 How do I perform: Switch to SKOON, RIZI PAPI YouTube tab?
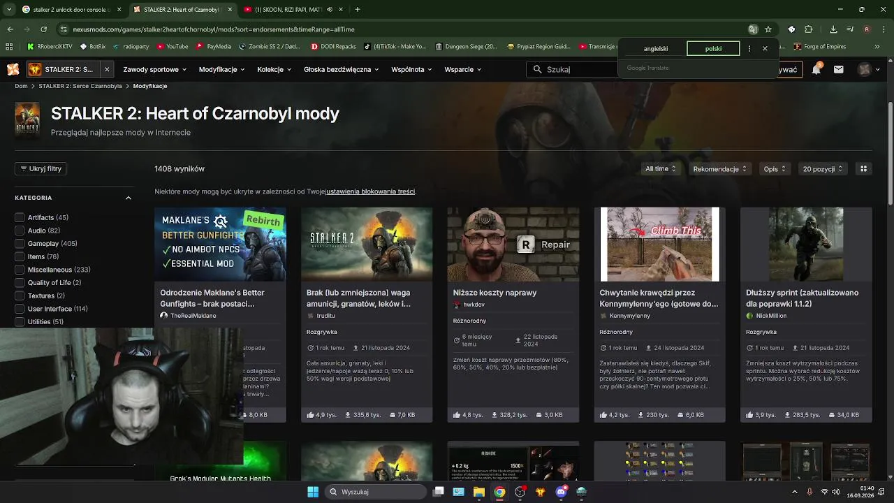(293, 10)
